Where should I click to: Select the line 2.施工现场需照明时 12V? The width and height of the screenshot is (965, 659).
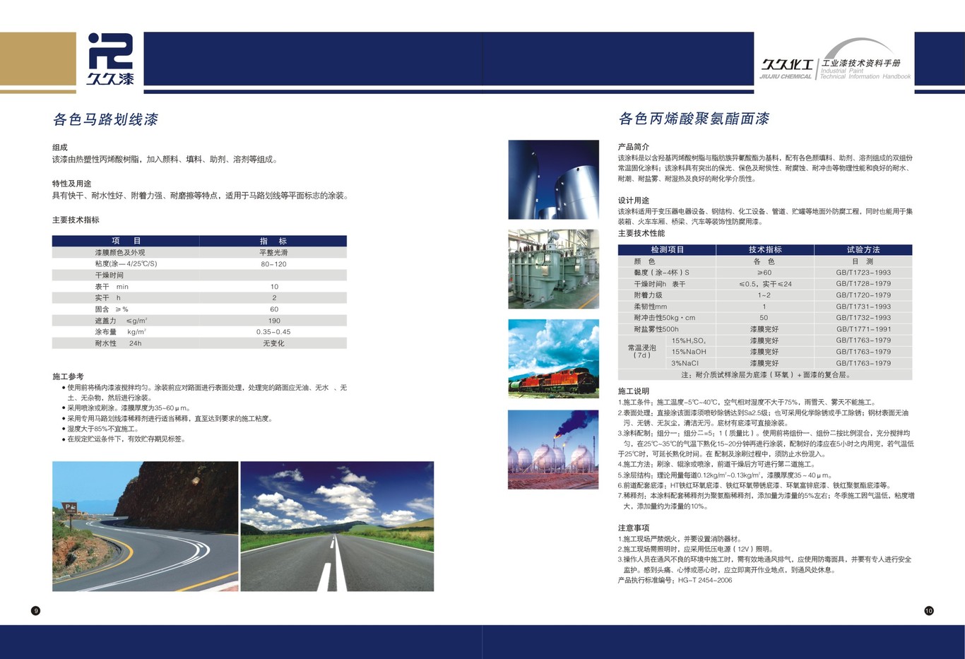click(696, 549)
